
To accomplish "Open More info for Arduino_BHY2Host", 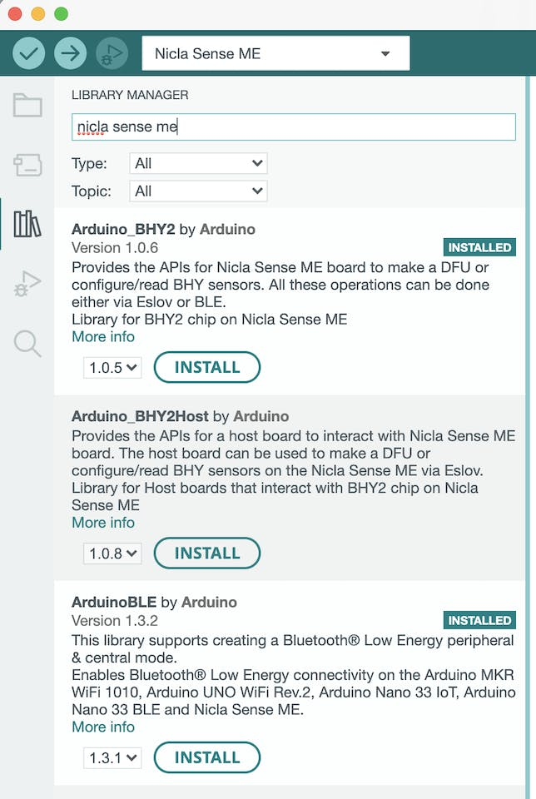I will pos(103,523).
